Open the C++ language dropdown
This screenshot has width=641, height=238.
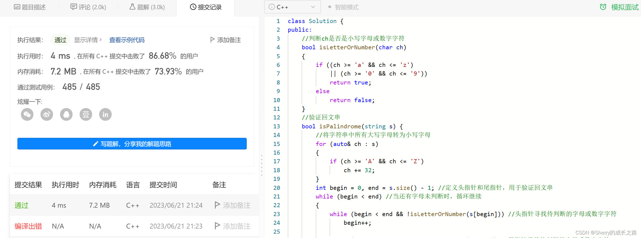pos(292,7)
